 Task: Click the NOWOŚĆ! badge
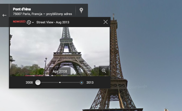tap(19, 22)
